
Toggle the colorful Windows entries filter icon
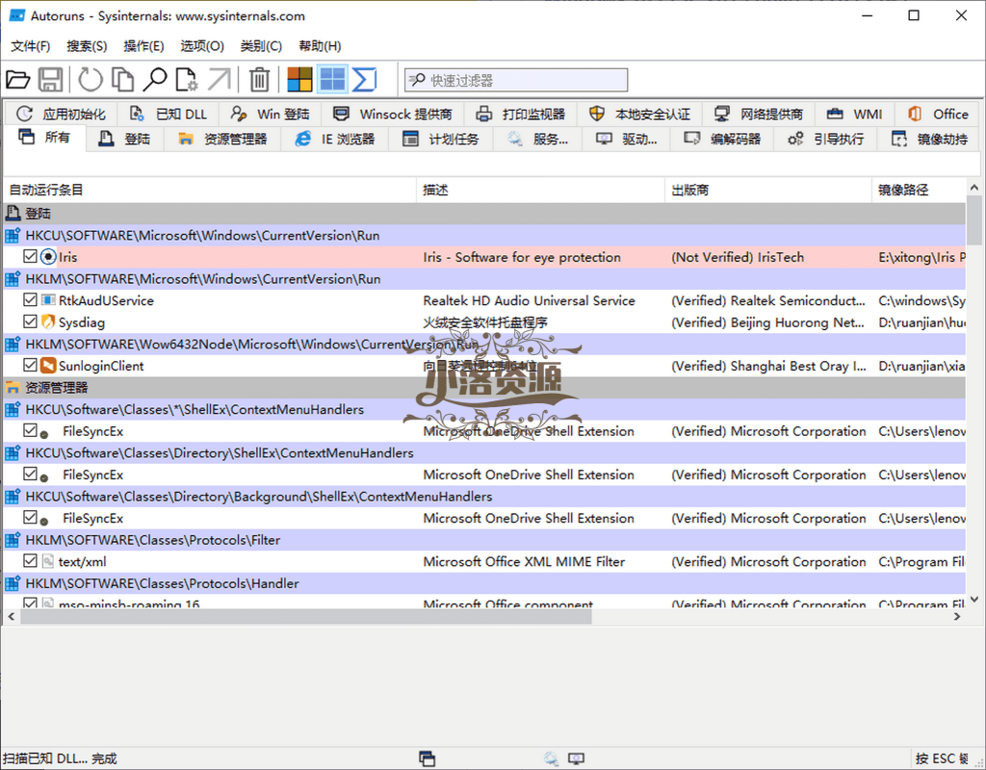coord(299,80)
